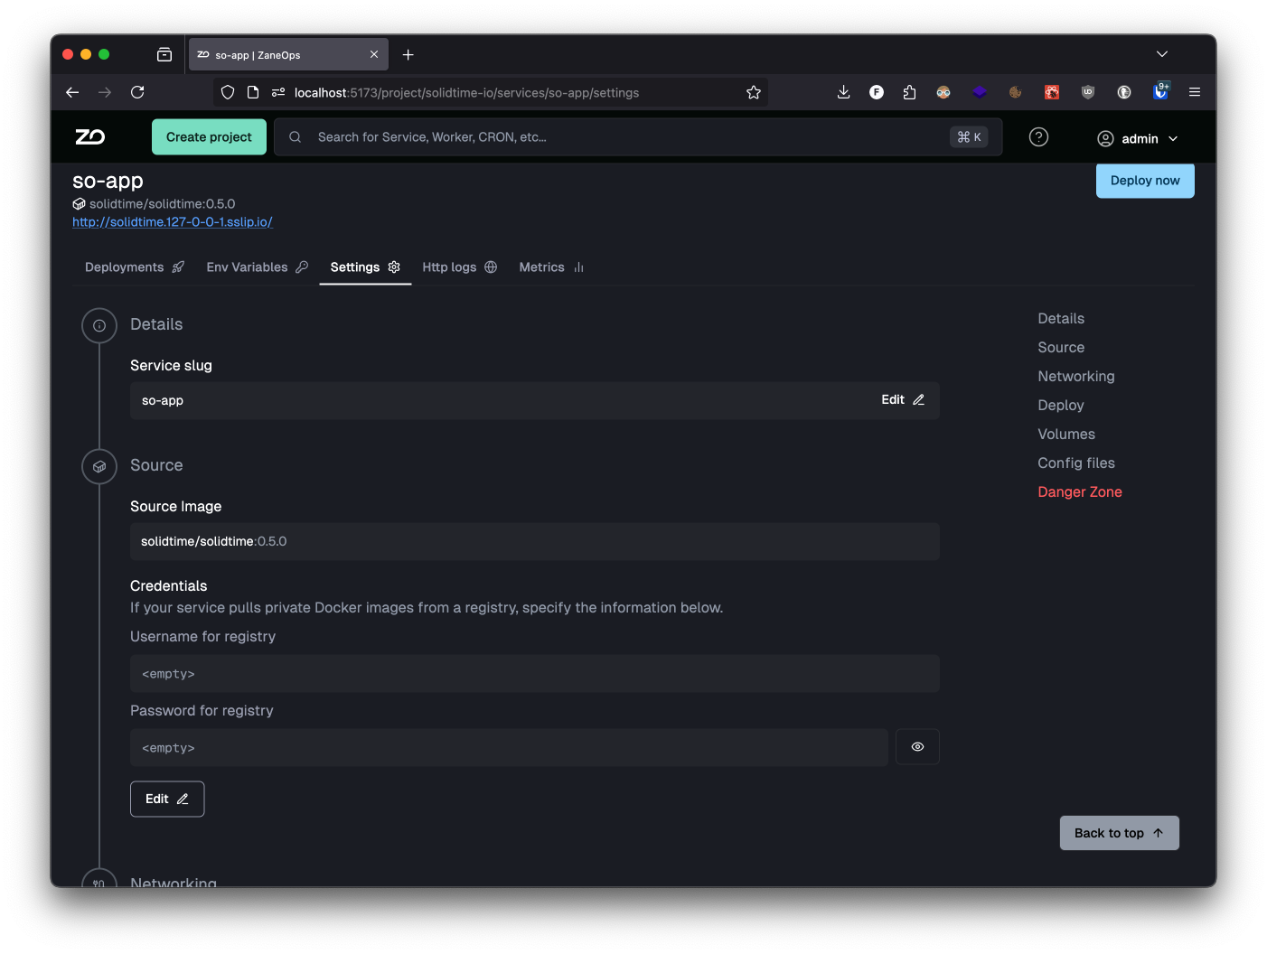Click the search magnifier icon
1267x954 pixels.
296,137
